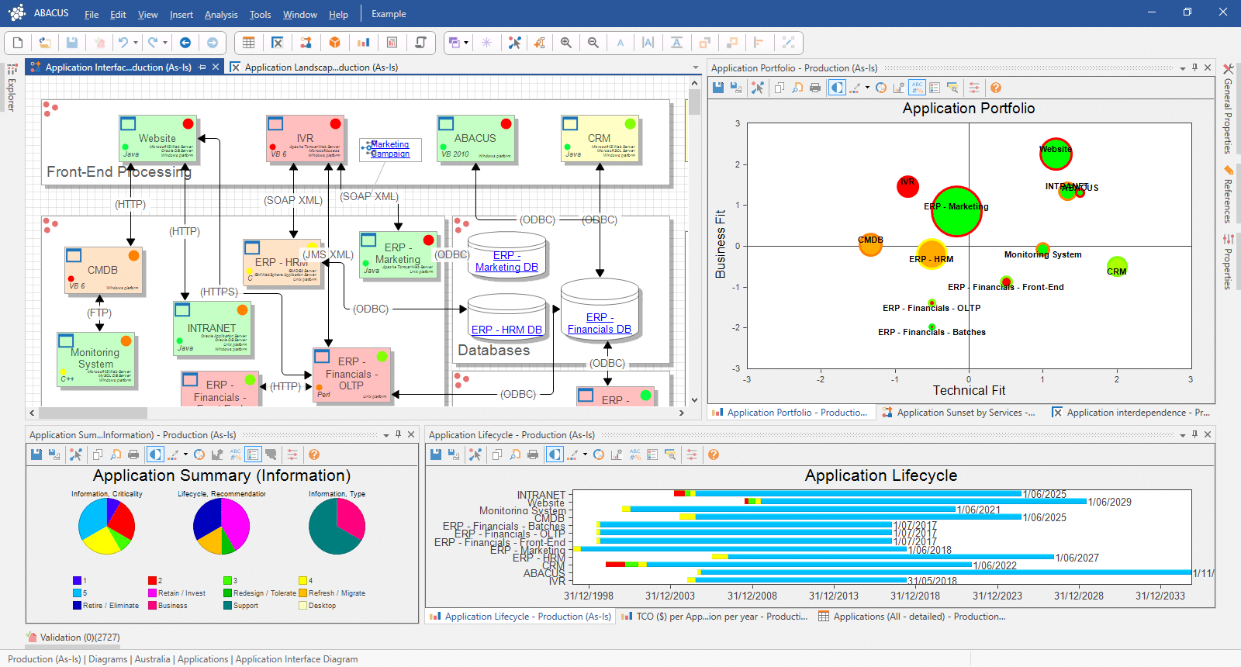This screenshot has height=667, width=1241.
Task: Expand the diagram tabs overflow dropdown
Action: [x=696, y=67]
